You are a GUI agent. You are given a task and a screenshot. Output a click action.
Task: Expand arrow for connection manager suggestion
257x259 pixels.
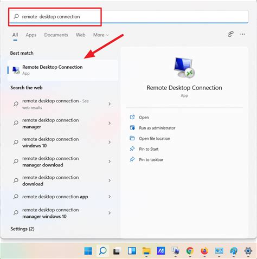[110, 123]
